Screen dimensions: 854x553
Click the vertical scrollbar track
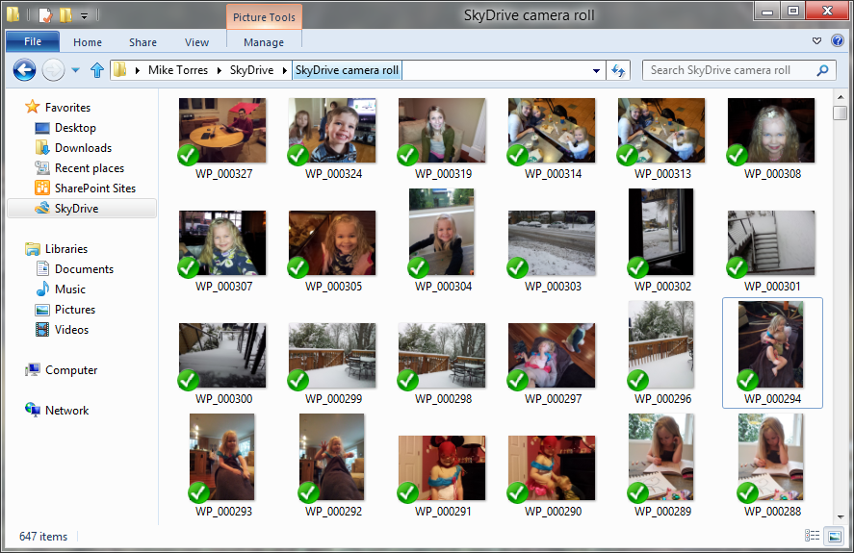[840, 317]
